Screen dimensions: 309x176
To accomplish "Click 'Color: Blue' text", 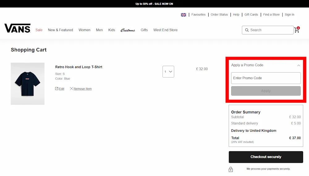I will pos(63,79).
